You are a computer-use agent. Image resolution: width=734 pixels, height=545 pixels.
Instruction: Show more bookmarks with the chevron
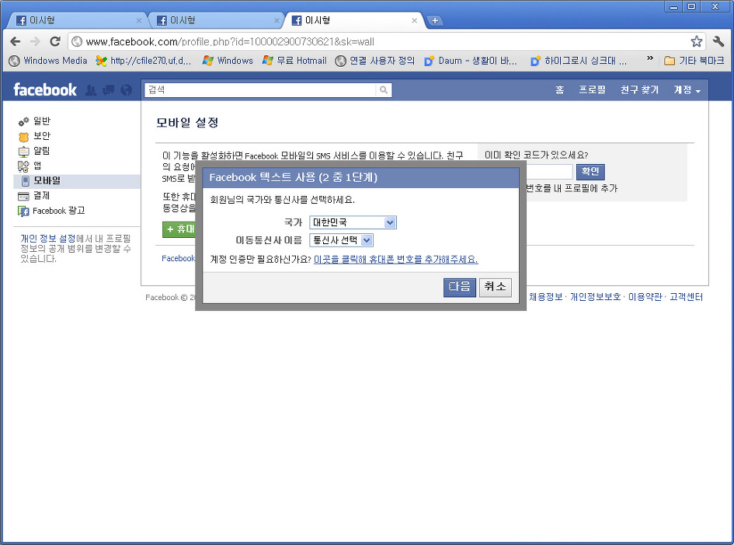point(650,58)
